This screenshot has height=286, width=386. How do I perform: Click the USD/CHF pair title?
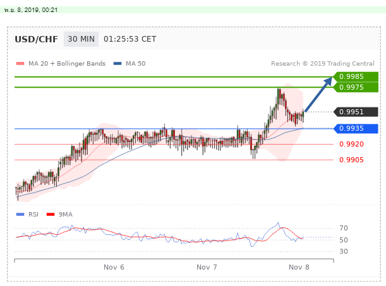tap(36, 39)
